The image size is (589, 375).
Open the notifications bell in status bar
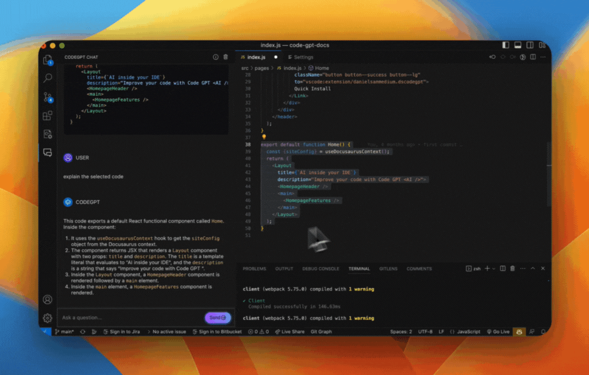[x=543, y=332]
